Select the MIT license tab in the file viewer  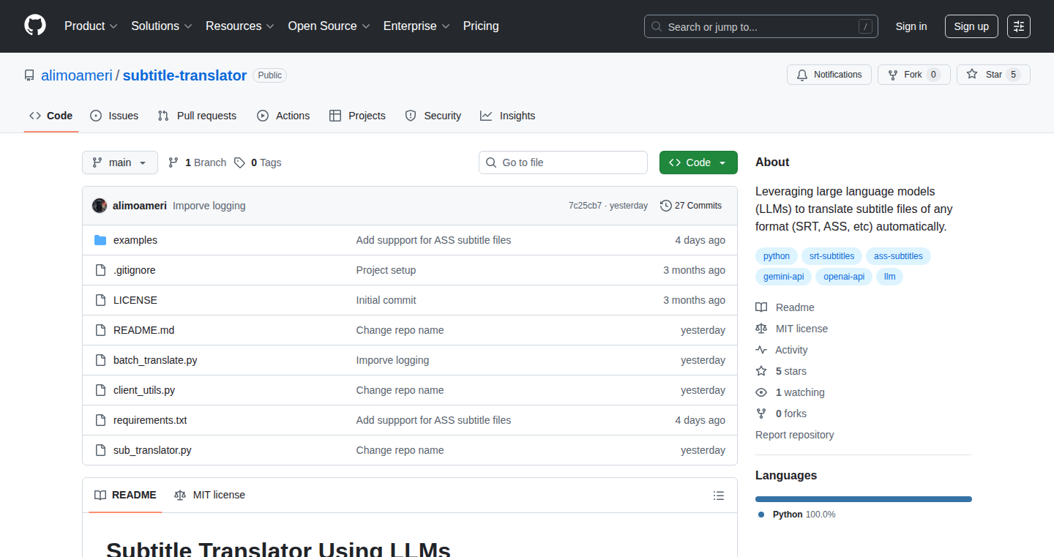209,495
